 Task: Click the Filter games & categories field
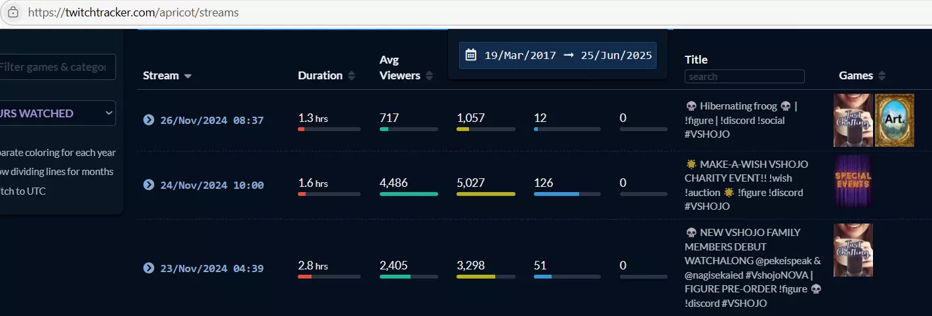[x=56, y=67]
